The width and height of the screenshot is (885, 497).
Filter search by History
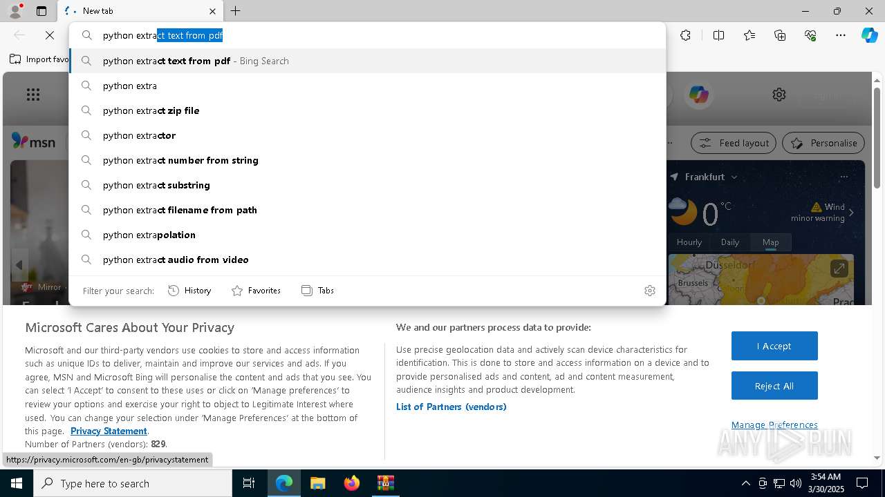click(189, 291)
